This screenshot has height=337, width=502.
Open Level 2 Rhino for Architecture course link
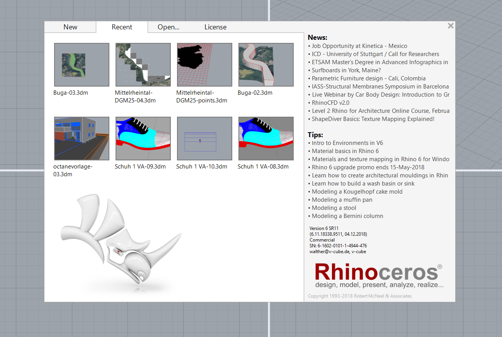[x=381, y=111]
